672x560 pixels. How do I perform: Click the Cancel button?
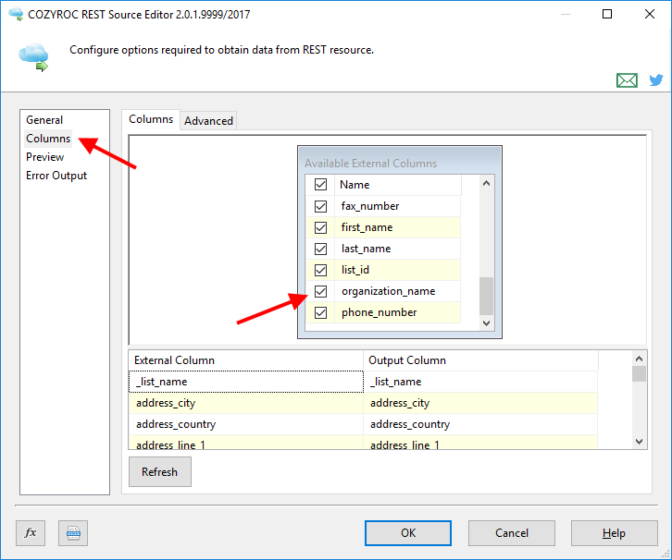point(512,533)
